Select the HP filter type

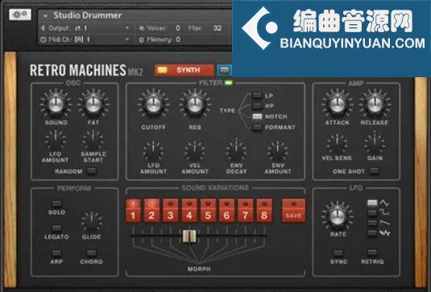click(257, 105)
